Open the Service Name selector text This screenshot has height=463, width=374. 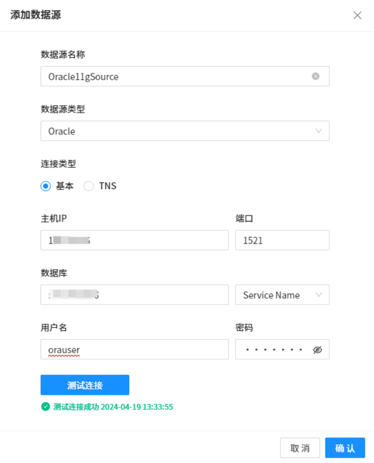click(x=271, y=295)
